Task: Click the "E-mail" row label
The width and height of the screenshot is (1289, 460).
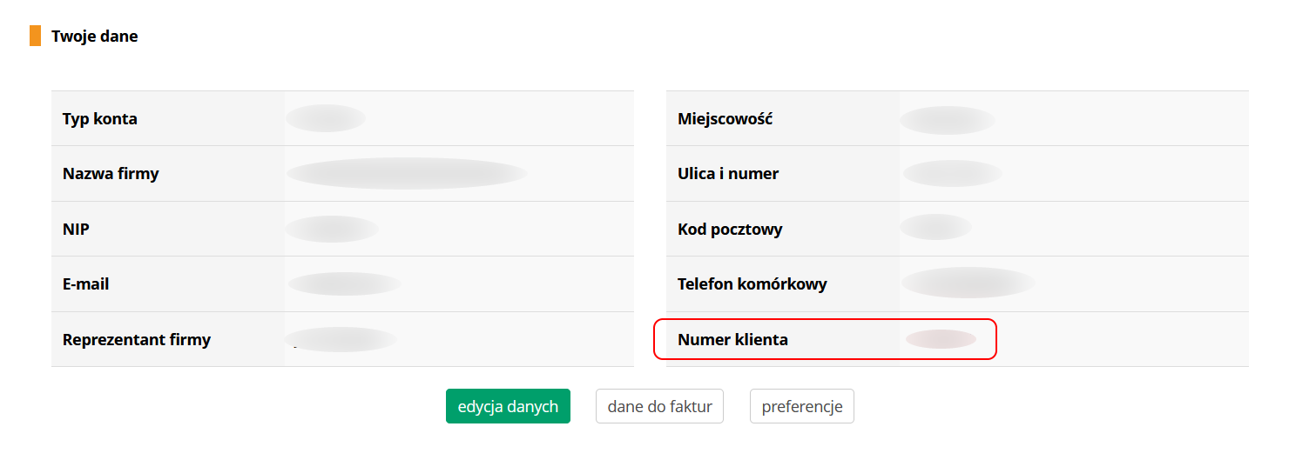Action: tap(85, 283)
